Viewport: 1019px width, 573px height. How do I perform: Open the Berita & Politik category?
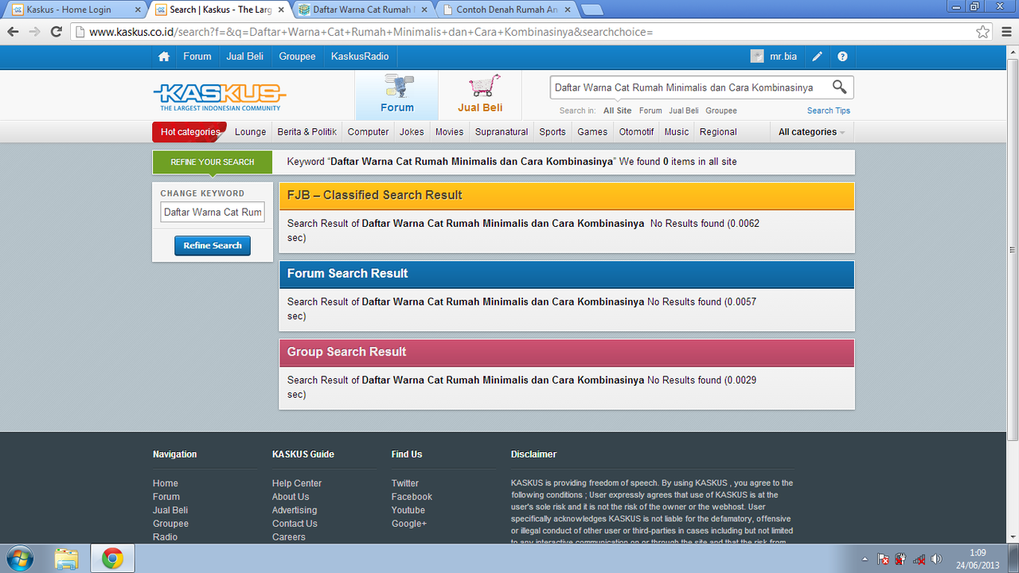(x=307, y=132)
